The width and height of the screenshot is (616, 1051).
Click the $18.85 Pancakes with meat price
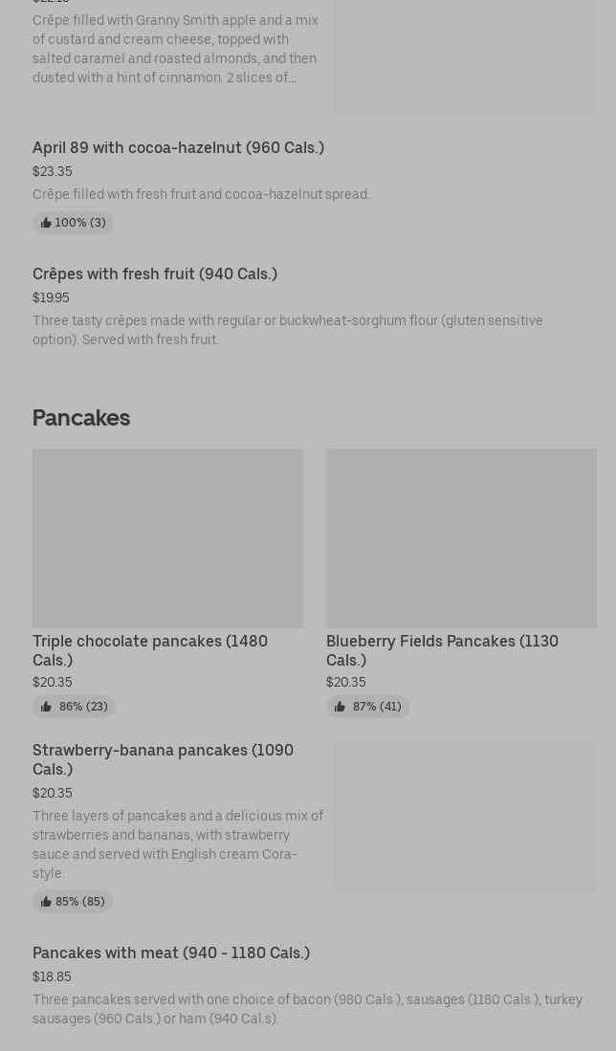(52, 976)
